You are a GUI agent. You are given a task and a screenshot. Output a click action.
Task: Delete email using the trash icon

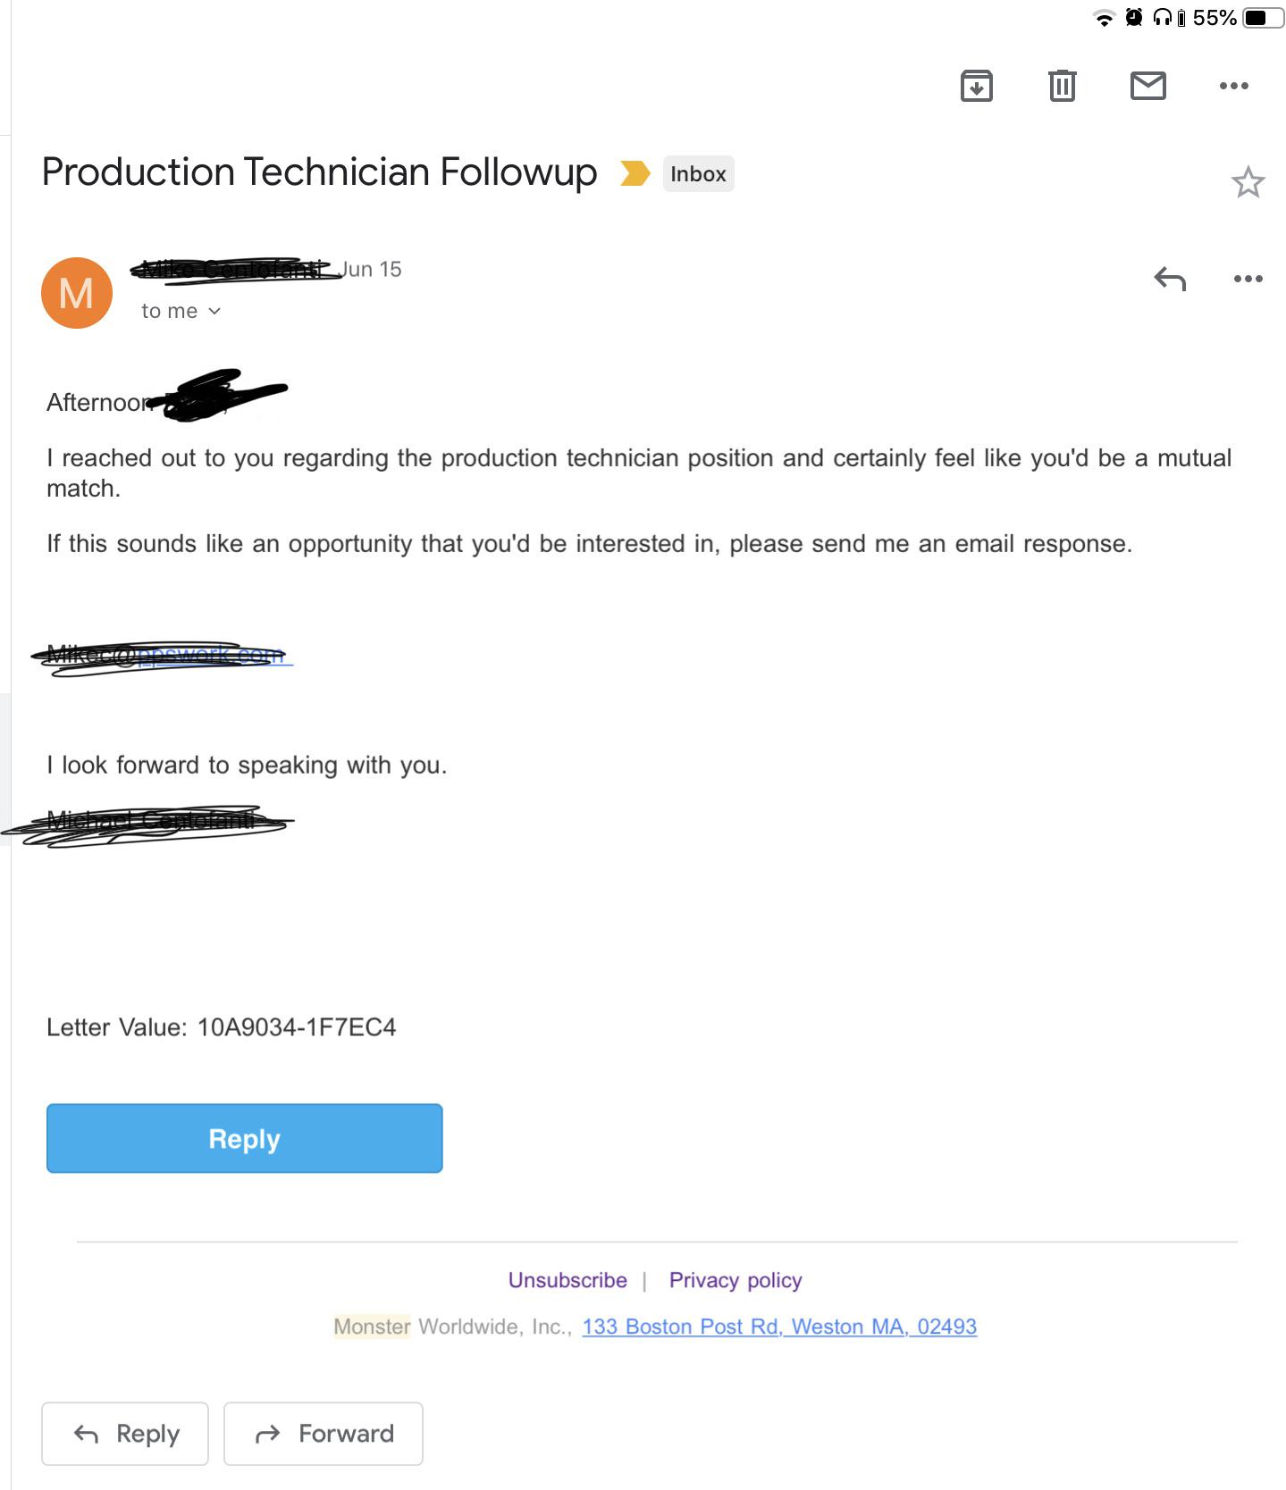click(x=1062, y=86)
